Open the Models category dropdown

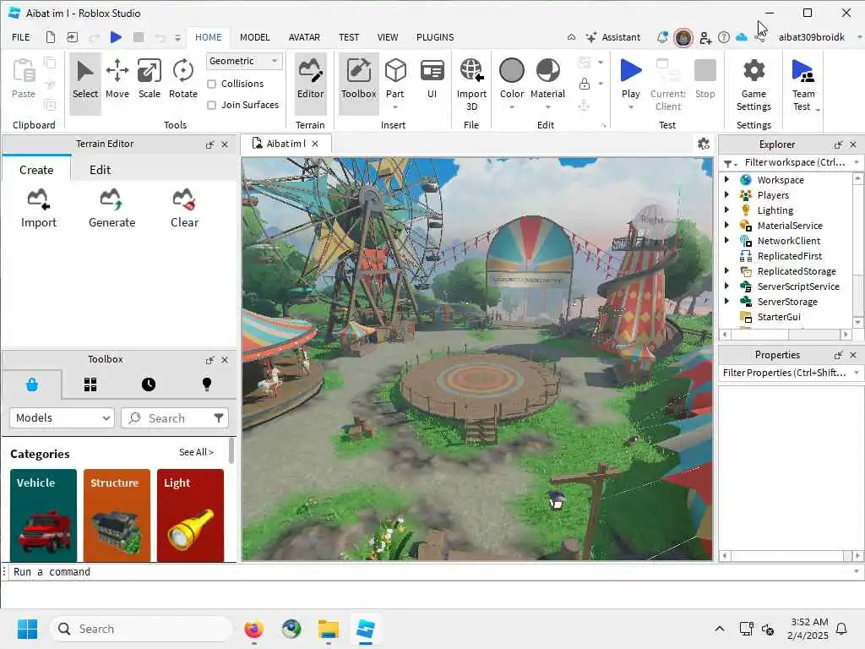(62, 417)
